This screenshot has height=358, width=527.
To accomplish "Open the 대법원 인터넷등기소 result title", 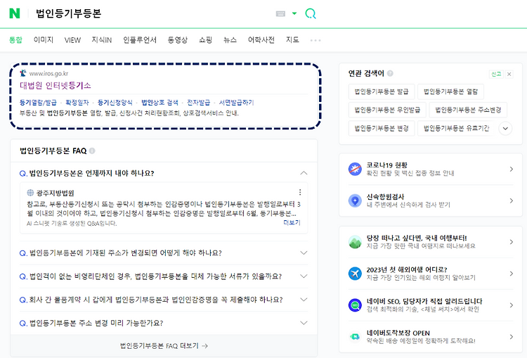I will point(56,86).
